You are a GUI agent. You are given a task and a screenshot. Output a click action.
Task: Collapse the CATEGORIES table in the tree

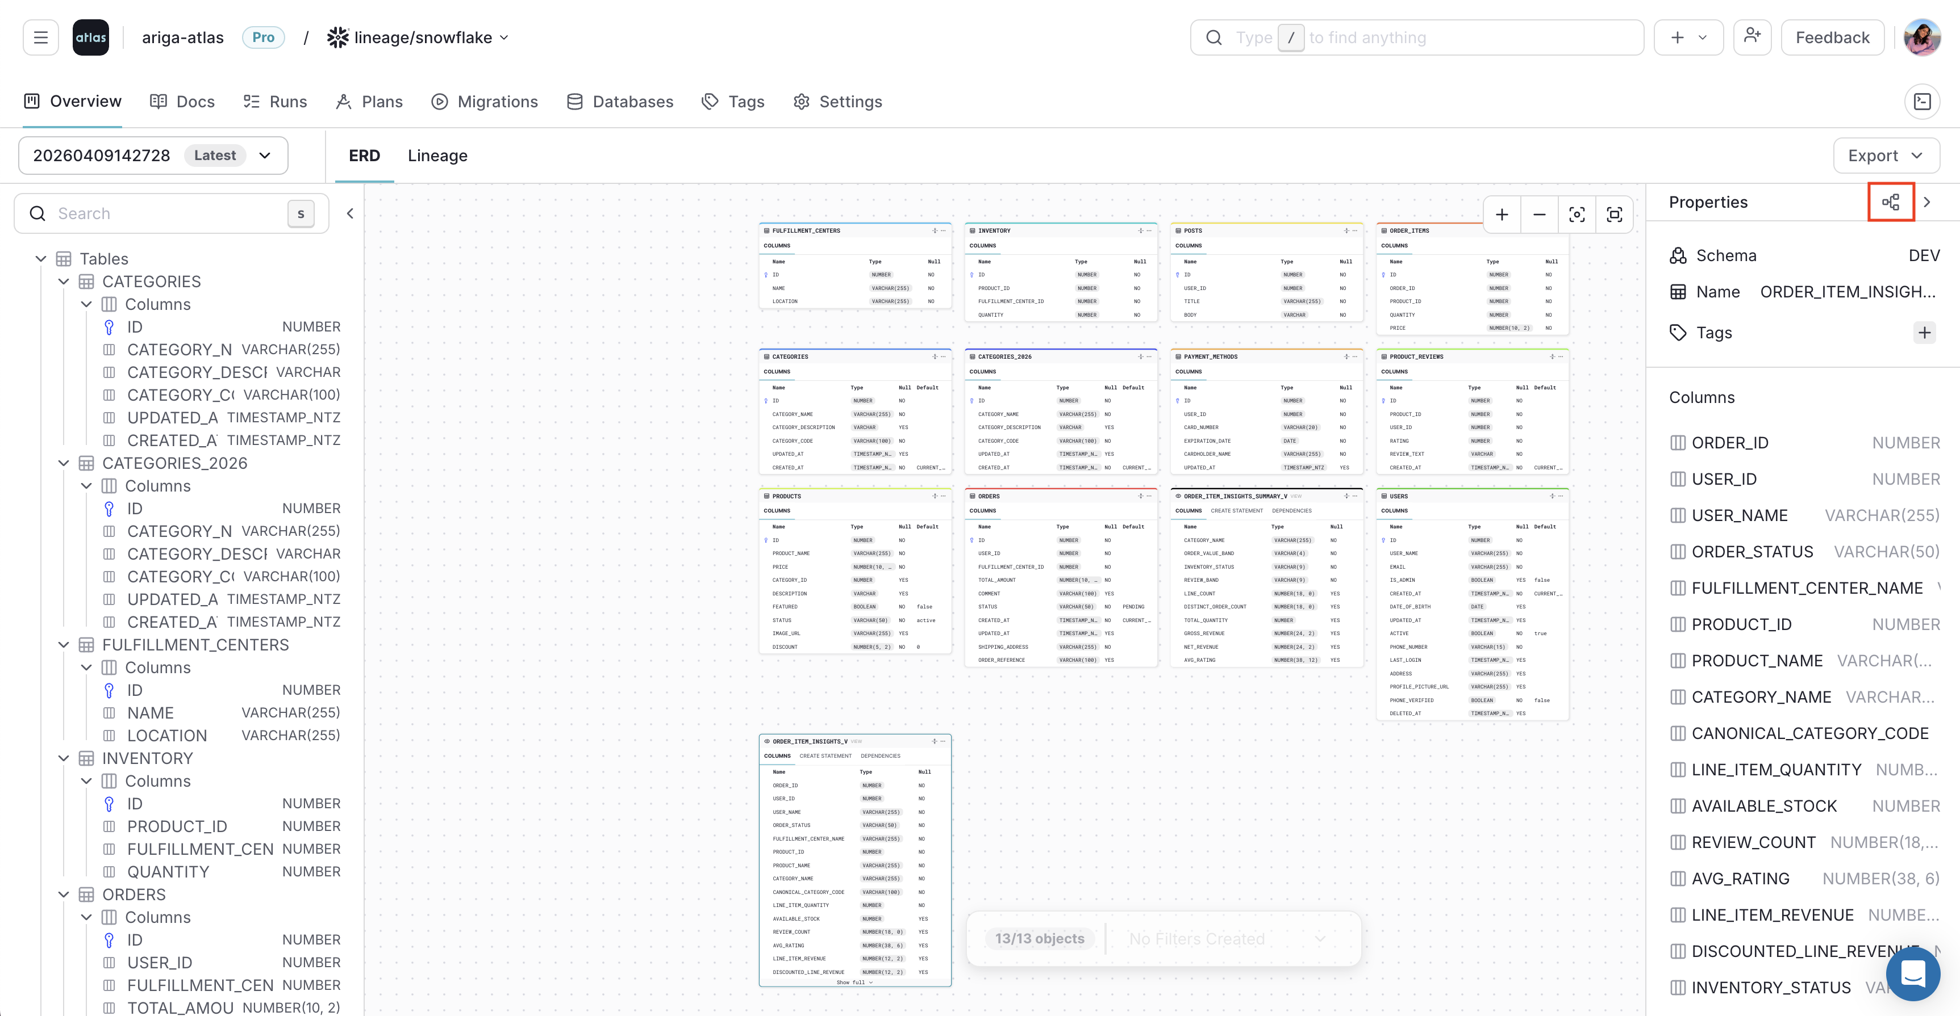(x=64, y=281)
